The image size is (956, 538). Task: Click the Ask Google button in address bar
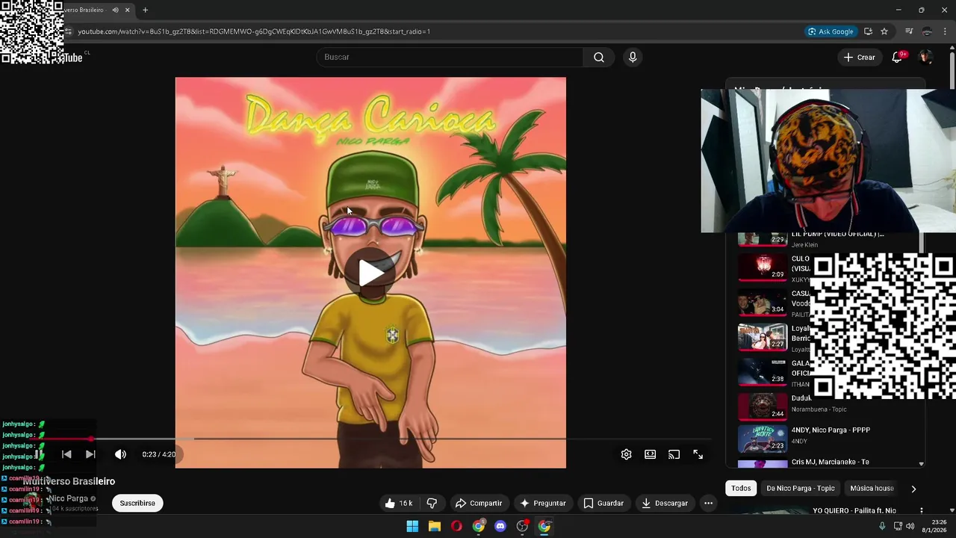click(x=831, y=31)
